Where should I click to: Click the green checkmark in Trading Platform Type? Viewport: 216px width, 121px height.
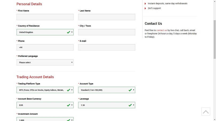pos(69,90)
